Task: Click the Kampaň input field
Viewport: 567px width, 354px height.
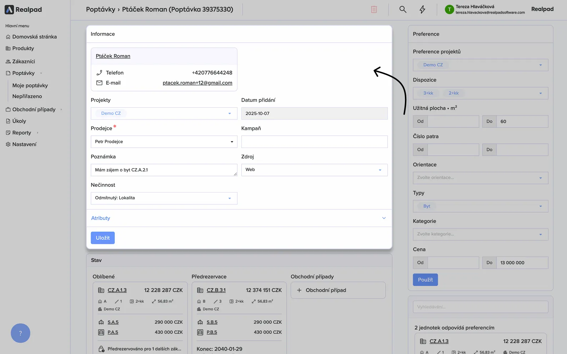Action: coord(314,142)
